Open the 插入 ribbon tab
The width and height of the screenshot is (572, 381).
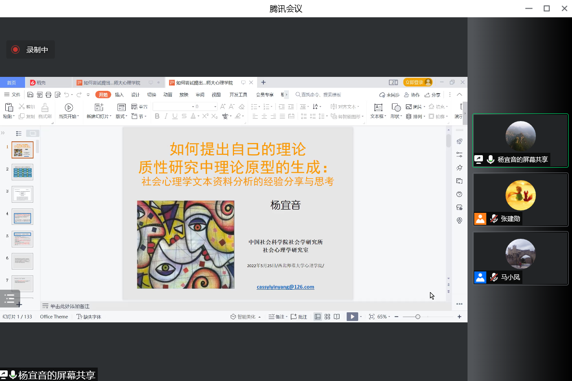[119, 95]
